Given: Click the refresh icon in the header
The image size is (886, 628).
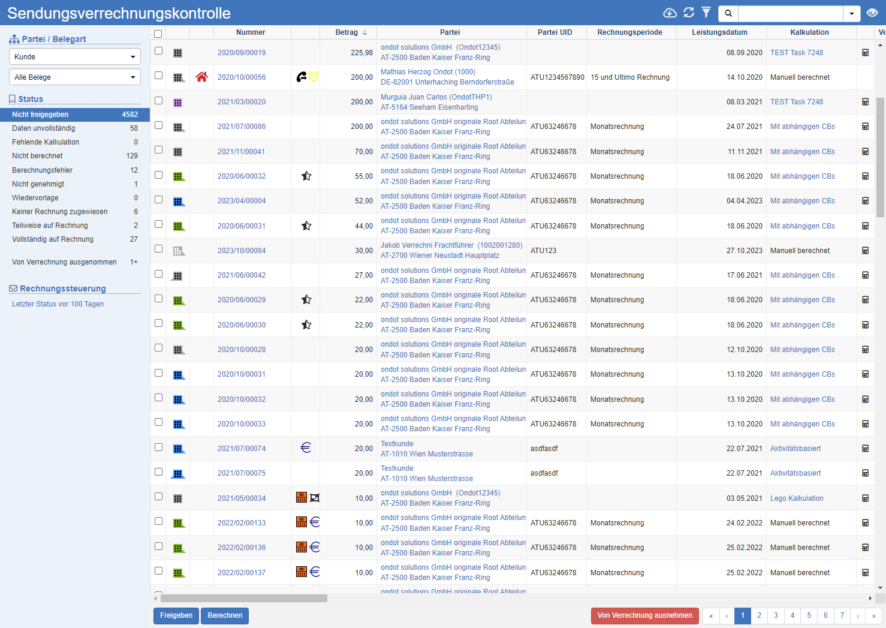Looking at the screenshot, I should coord(689,13).
